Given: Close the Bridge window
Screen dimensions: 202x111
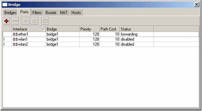Looking at the screenshot, I should (196, 5).
